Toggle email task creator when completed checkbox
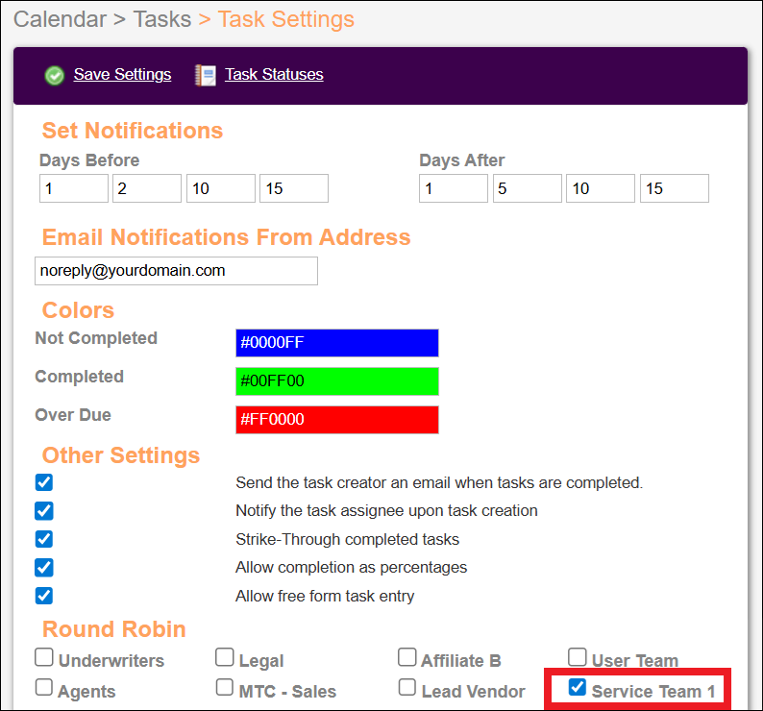763x711 pixels. click(x=44, y=482)
